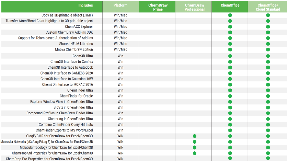Viewport: 288px width, 162px height.
Task: Click ChemOffice hexagon for Combine ChemFinder Query Hit Lists
Action: (x=230, y=125)
